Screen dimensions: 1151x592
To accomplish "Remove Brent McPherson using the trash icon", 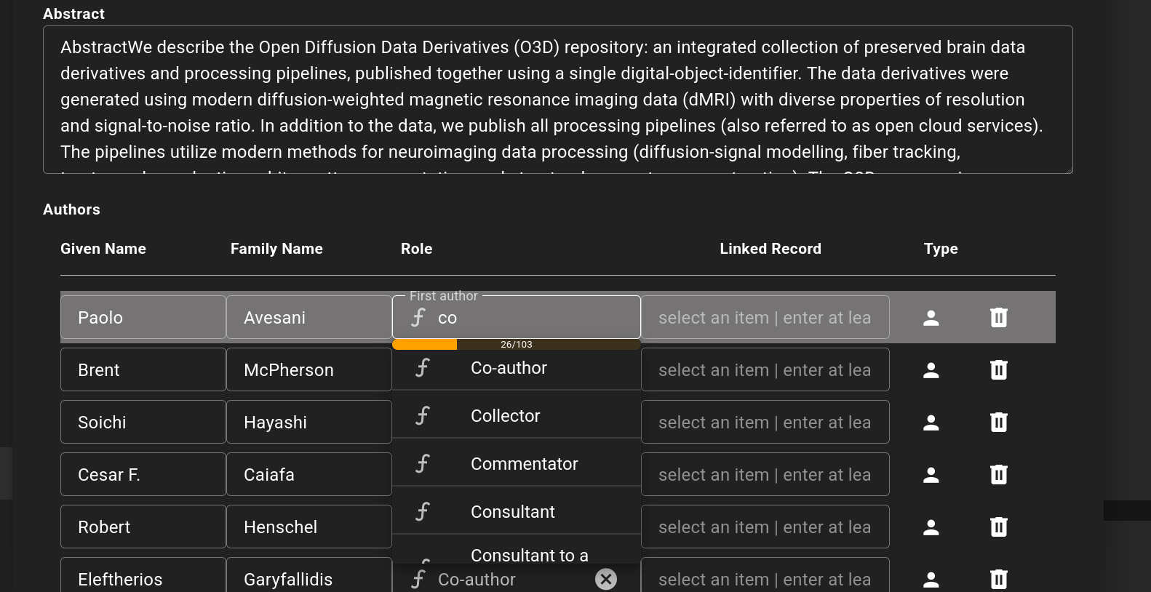I will [999, 370].
